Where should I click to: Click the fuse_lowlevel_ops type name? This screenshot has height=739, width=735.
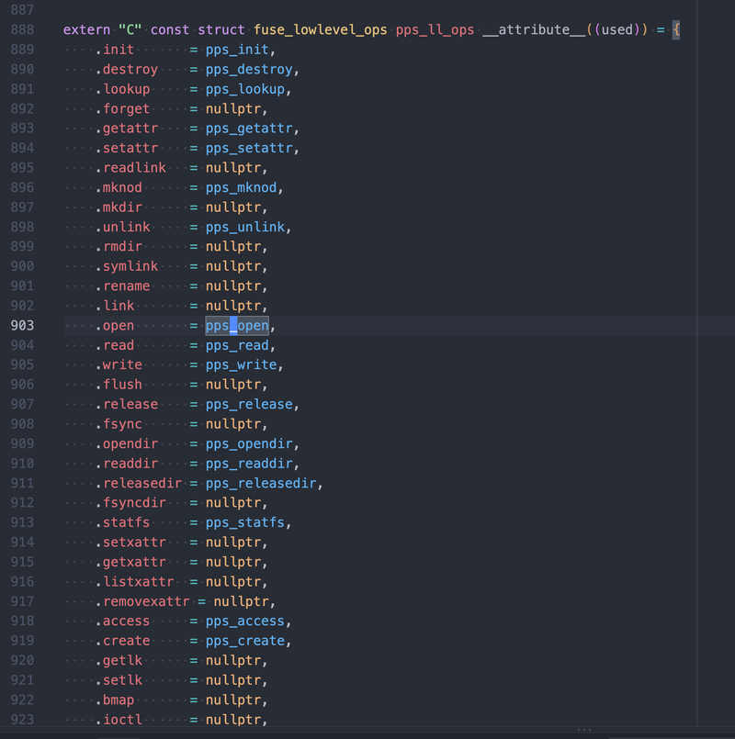click(x=321, y=29)
